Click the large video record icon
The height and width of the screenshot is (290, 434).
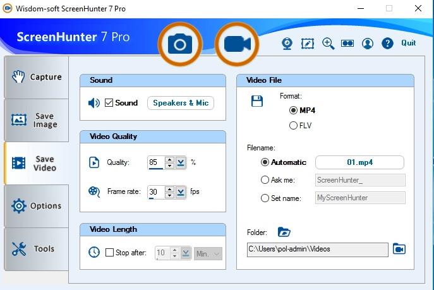click(x=237, y=44)
